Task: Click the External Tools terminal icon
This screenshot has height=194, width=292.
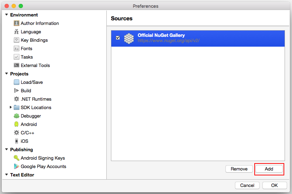Action: tap(17, 65)
